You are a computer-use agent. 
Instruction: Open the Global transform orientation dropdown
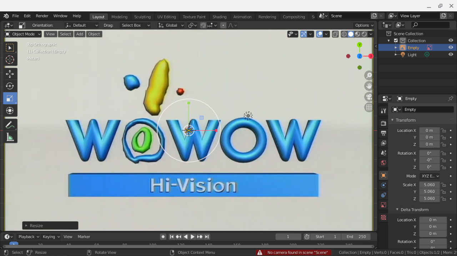coord(171,25)
